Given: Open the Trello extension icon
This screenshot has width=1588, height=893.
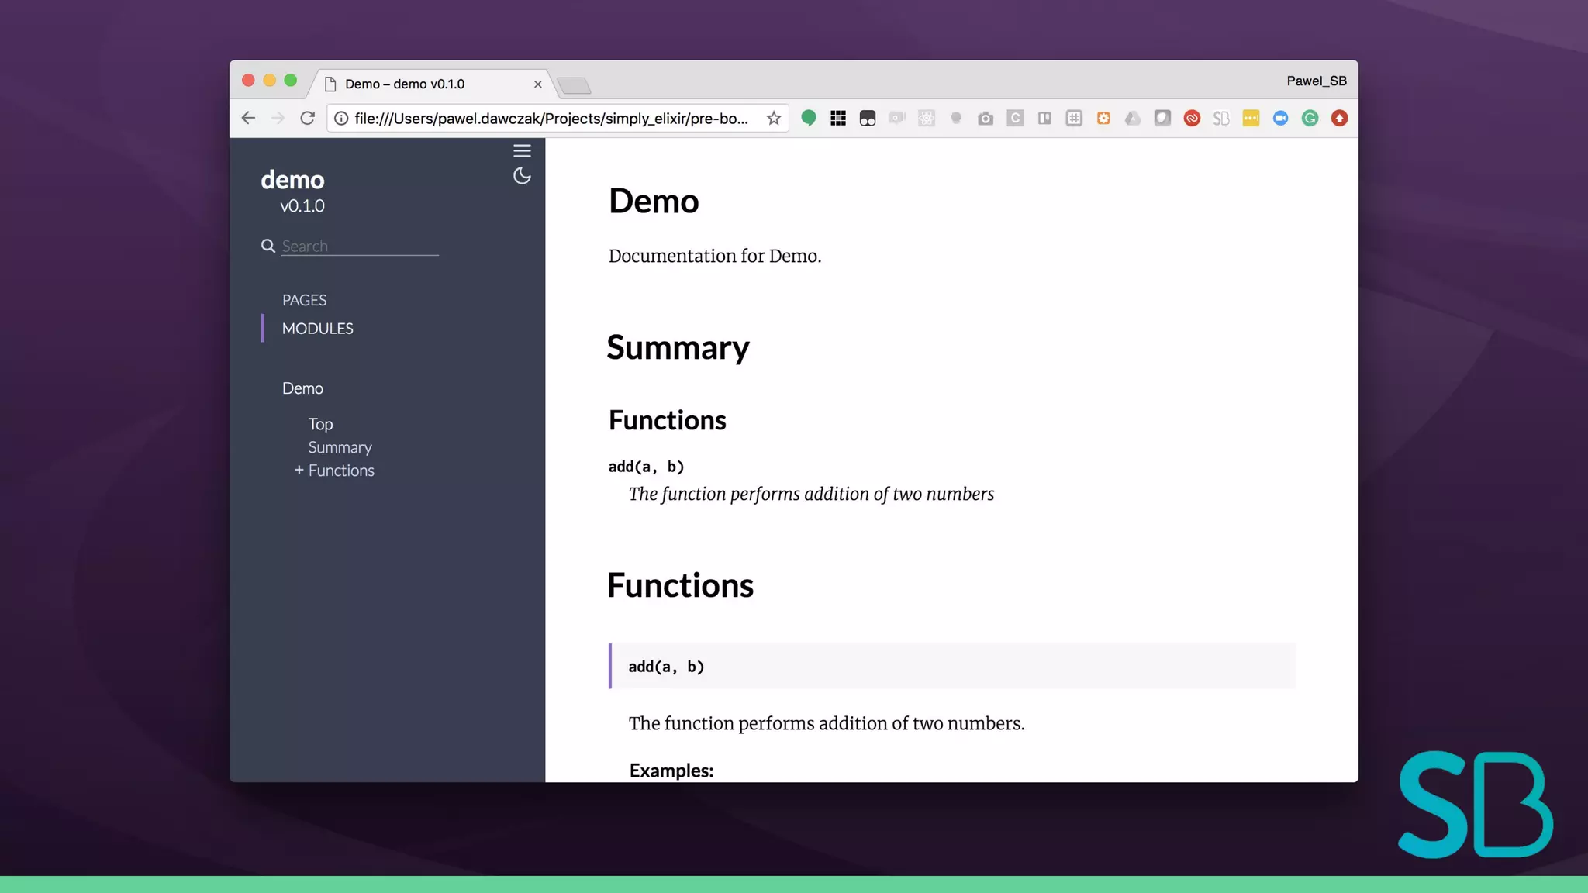Looking at the screenshot, I should pyautogui.click(x=1044, y=118).
